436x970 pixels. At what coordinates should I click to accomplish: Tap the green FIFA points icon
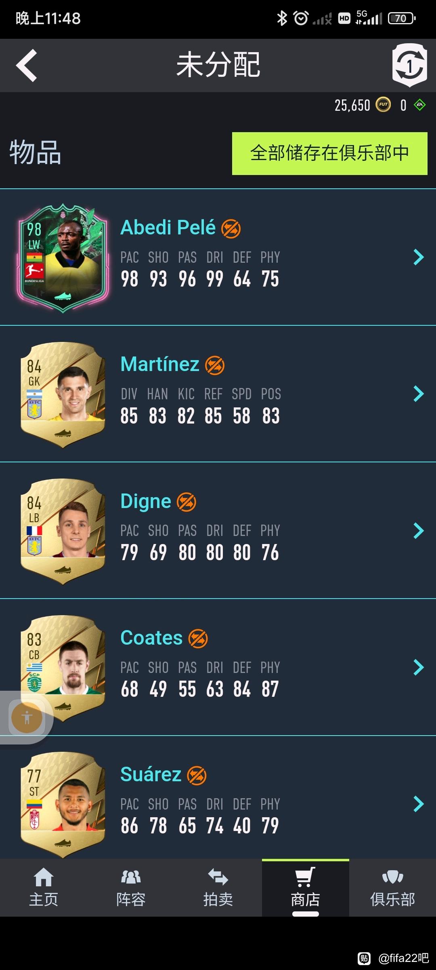click(420, 105)
